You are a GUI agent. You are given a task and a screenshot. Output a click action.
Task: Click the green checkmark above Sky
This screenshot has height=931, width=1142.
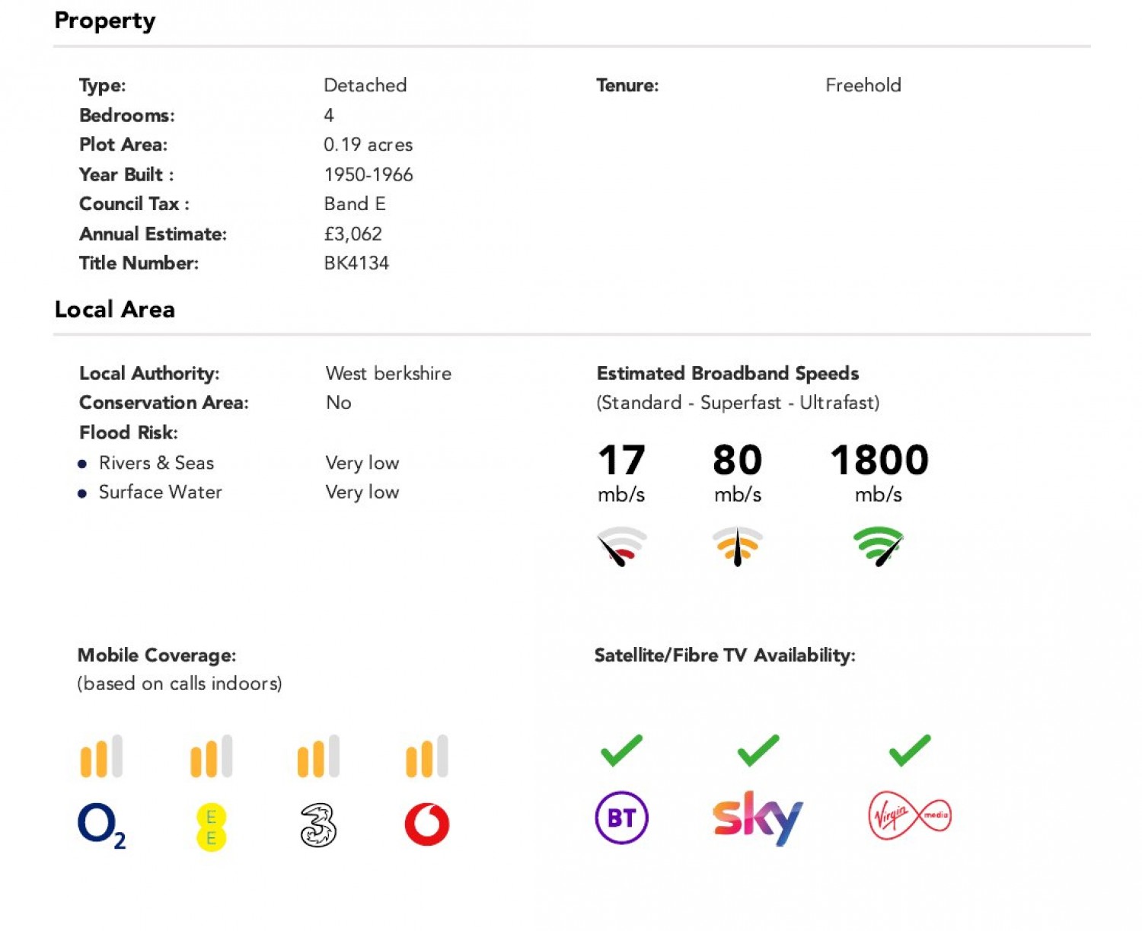click(x=758, y=751)
